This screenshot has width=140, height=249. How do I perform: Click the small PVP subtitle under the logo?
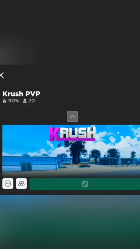point(72,142)
